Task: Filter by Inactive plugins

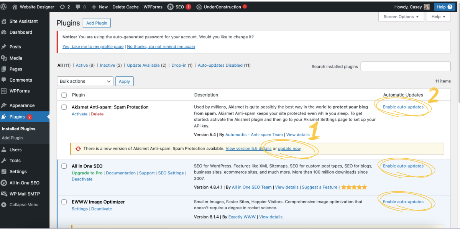Action: pyautogui.click(x=107, y=65)
